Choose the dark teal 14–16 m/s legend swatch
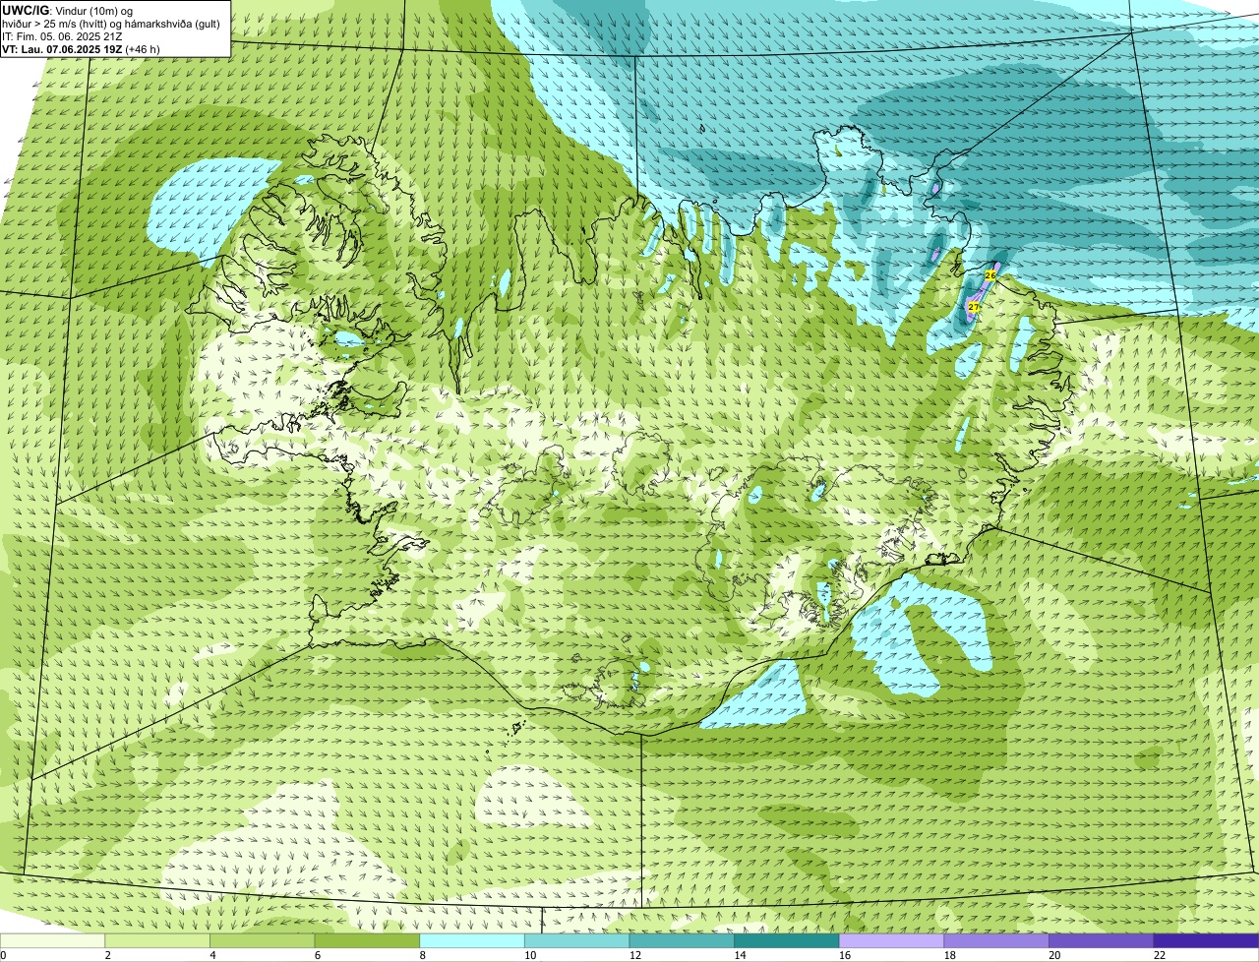 click(x=787, y=940)
